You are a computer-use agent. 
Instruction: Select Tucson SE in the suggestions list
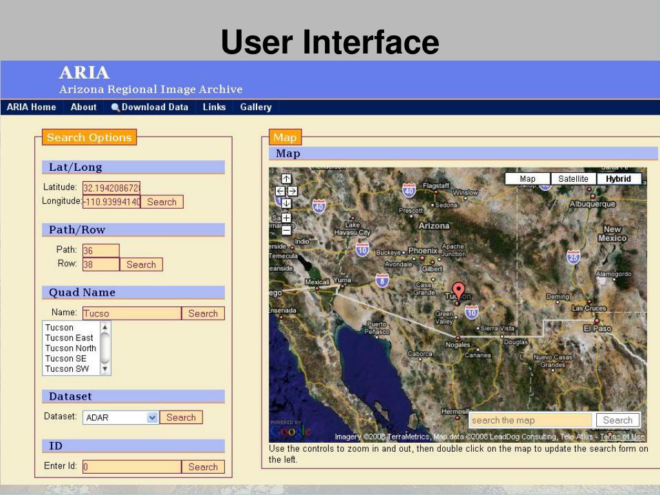point(66,358)
